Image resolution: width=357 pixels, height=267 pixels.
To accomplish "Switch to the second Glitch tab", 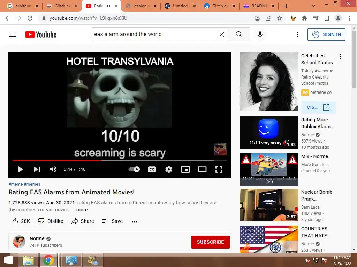I will click(x=220, y=6).
